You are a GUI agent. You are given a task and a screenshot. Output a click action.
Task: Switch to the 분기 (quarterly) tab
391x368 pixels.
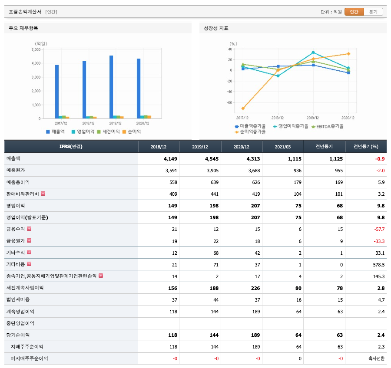point(373,12)
